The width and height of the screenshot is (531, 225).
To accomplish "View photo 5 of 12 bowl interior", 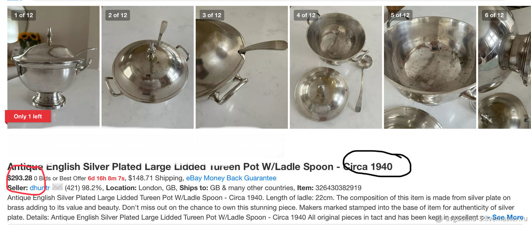I will pos(430,67).
